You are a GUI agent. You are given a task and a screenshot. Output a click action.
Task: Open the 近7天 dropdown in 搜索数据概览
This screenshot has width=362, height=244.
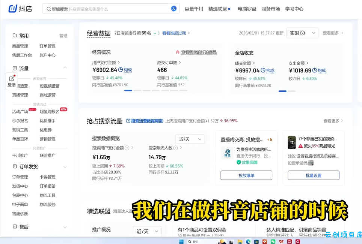[190, 139]
